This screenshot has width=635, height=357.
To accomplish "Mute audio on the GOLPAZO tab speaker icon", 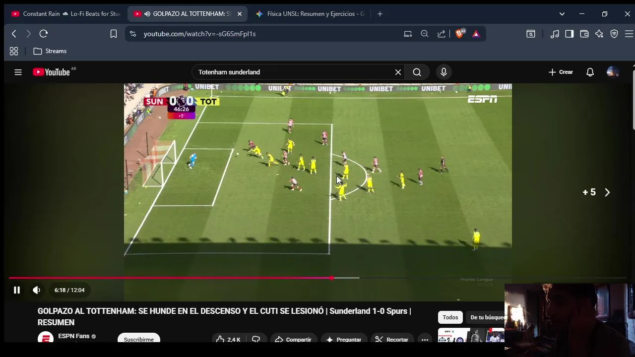I will coord(147,14).
